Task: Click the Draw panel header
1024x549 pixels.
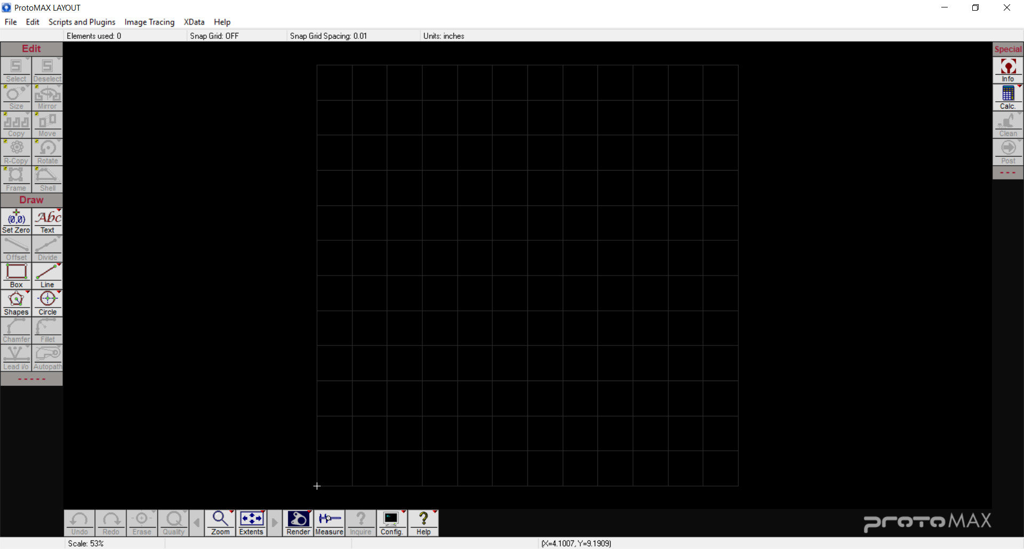Action: pyautogui.click(x=31, y=200)
